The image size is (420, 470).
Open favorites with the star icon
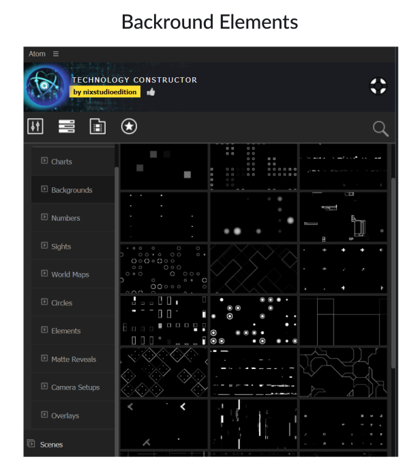129,126
